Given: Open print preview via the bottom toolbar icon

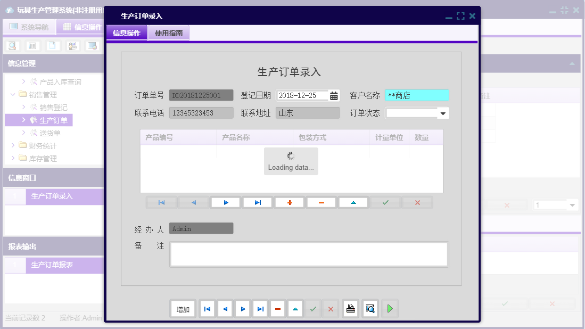Looking at the screenshot, I should pyautogui.click(x=370, y=308).
